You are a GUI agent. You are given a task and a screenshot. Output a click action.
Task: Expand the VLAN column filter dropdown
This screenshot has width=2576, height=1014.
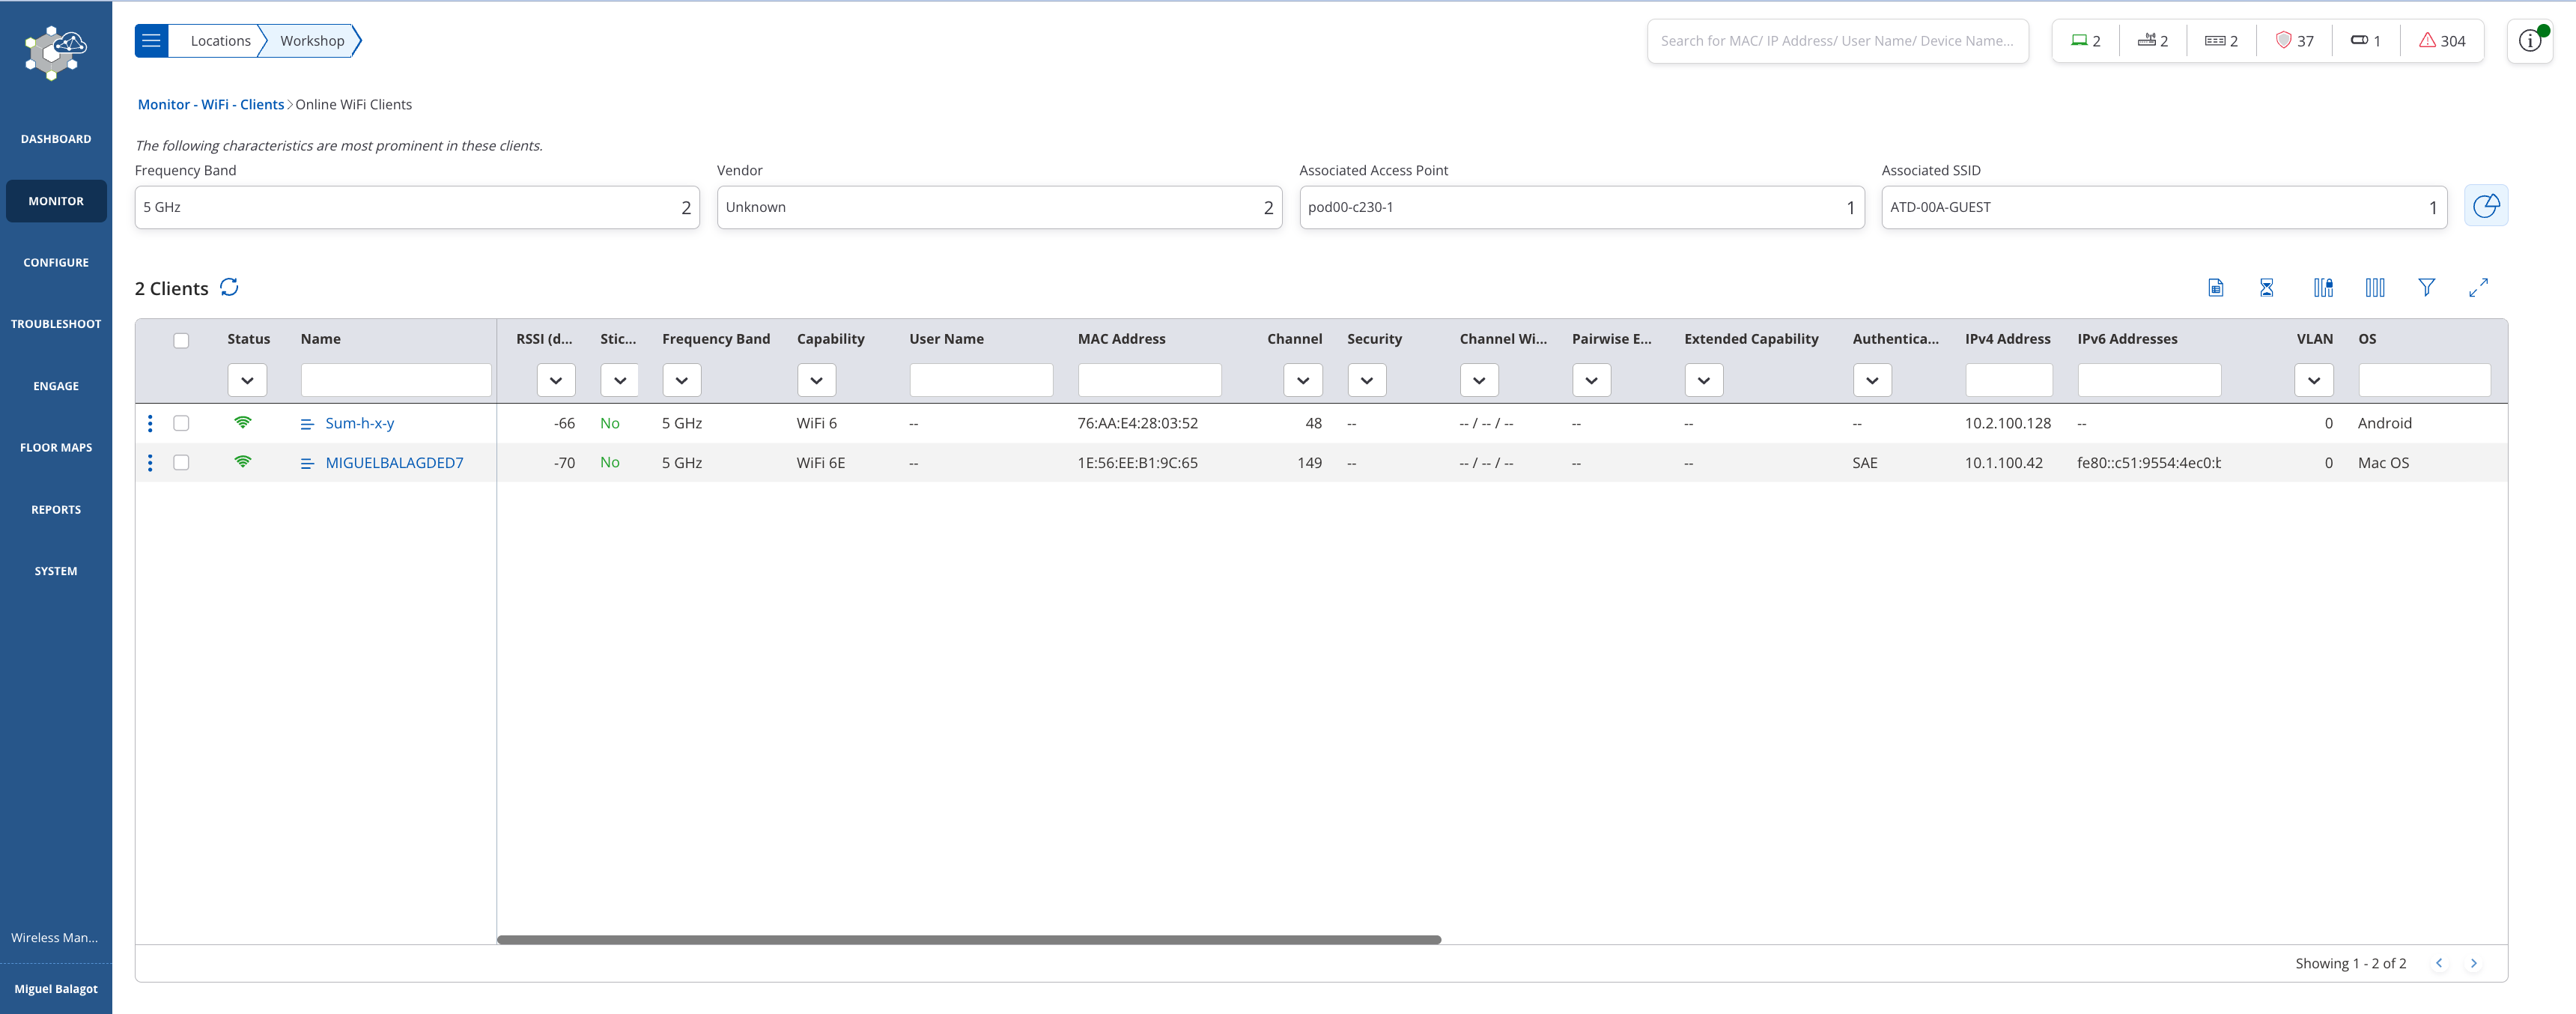click(2313, 380)
